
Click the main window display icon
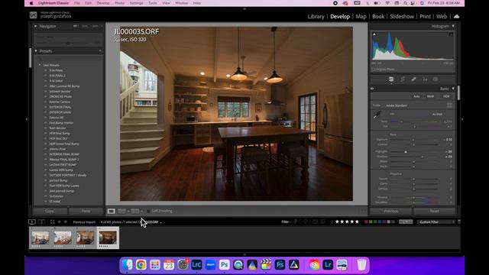[32, 222]
